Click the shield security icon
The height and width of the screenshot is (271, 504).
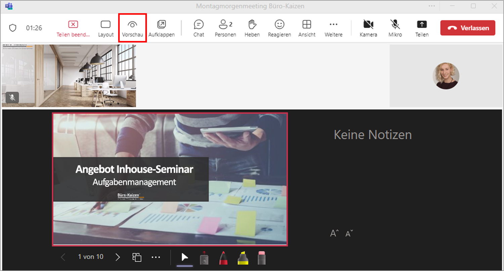[12, 28]
